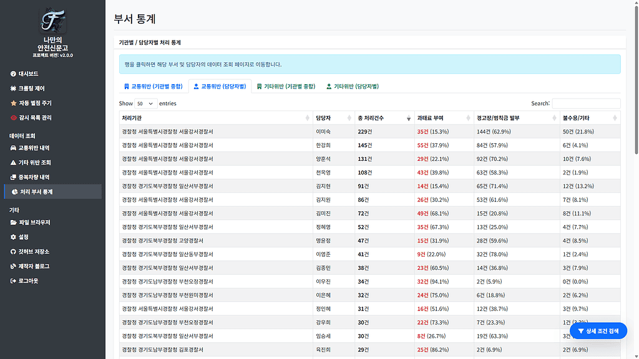The width and height of the screenshot is (639, 359).
Task: Sort table by 총 처리건수 column
Action: point(381,118)
